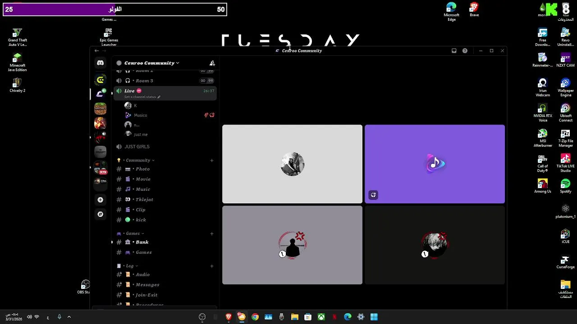This screenshot has height=324, width=577.
Task: Open the Discord inbox icon
Action: tap(454, 51)
